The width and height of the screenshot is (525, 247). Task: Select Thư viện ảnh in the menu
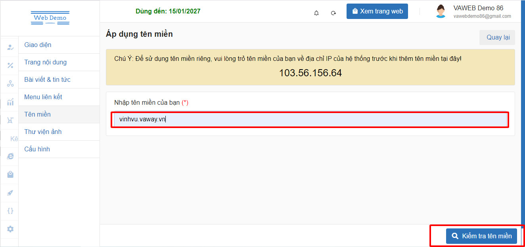43,132
